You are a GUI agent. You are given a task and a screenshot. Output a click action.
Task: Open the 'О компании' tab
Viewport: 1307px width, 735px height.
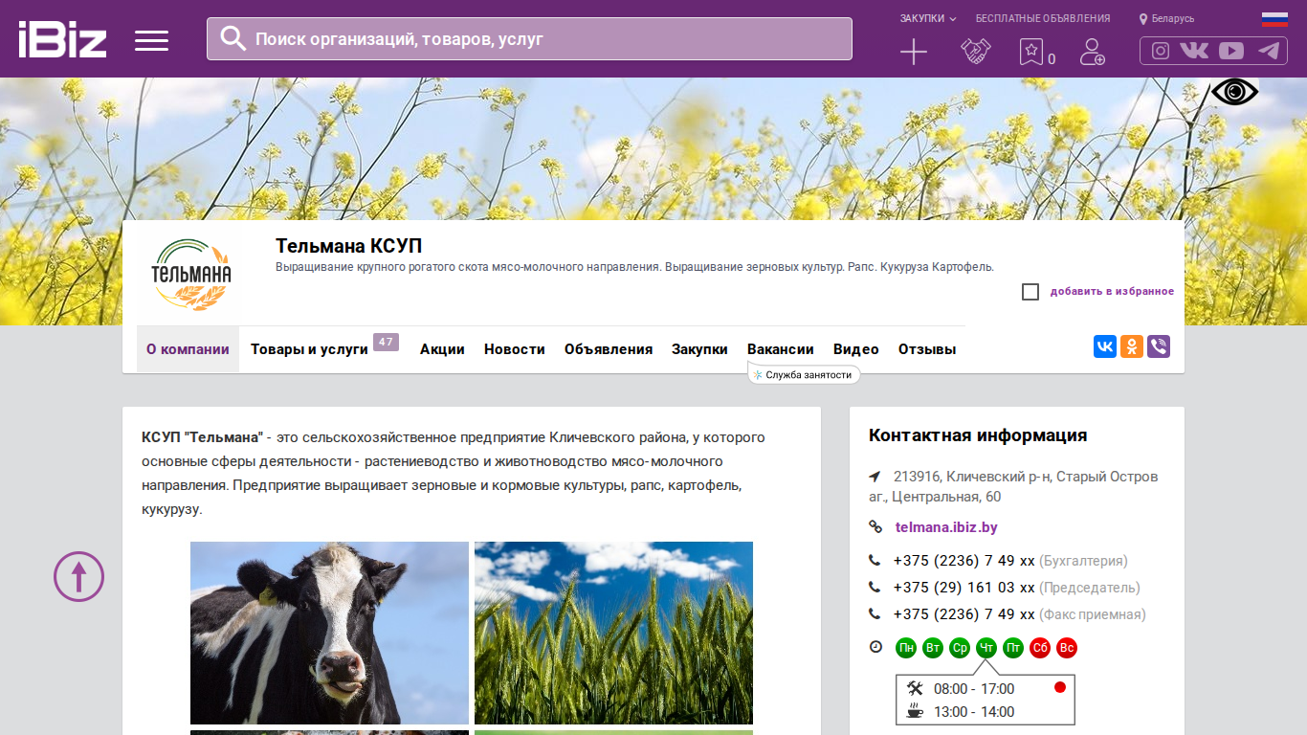coord(188,349)
